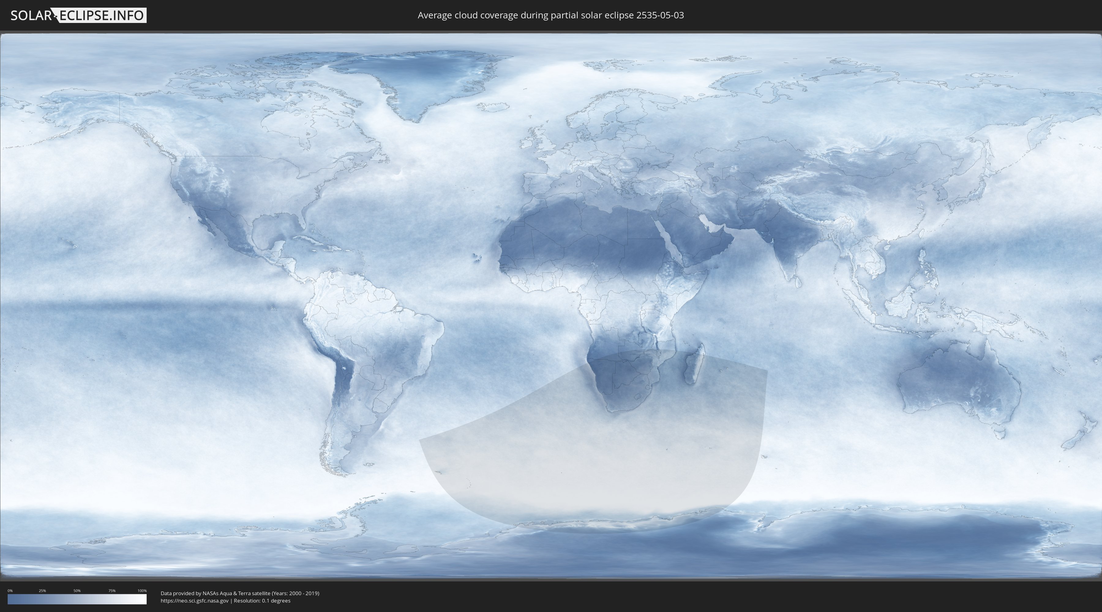
Task: Click on Australia on the map
Action: click(x=958, y=381)
